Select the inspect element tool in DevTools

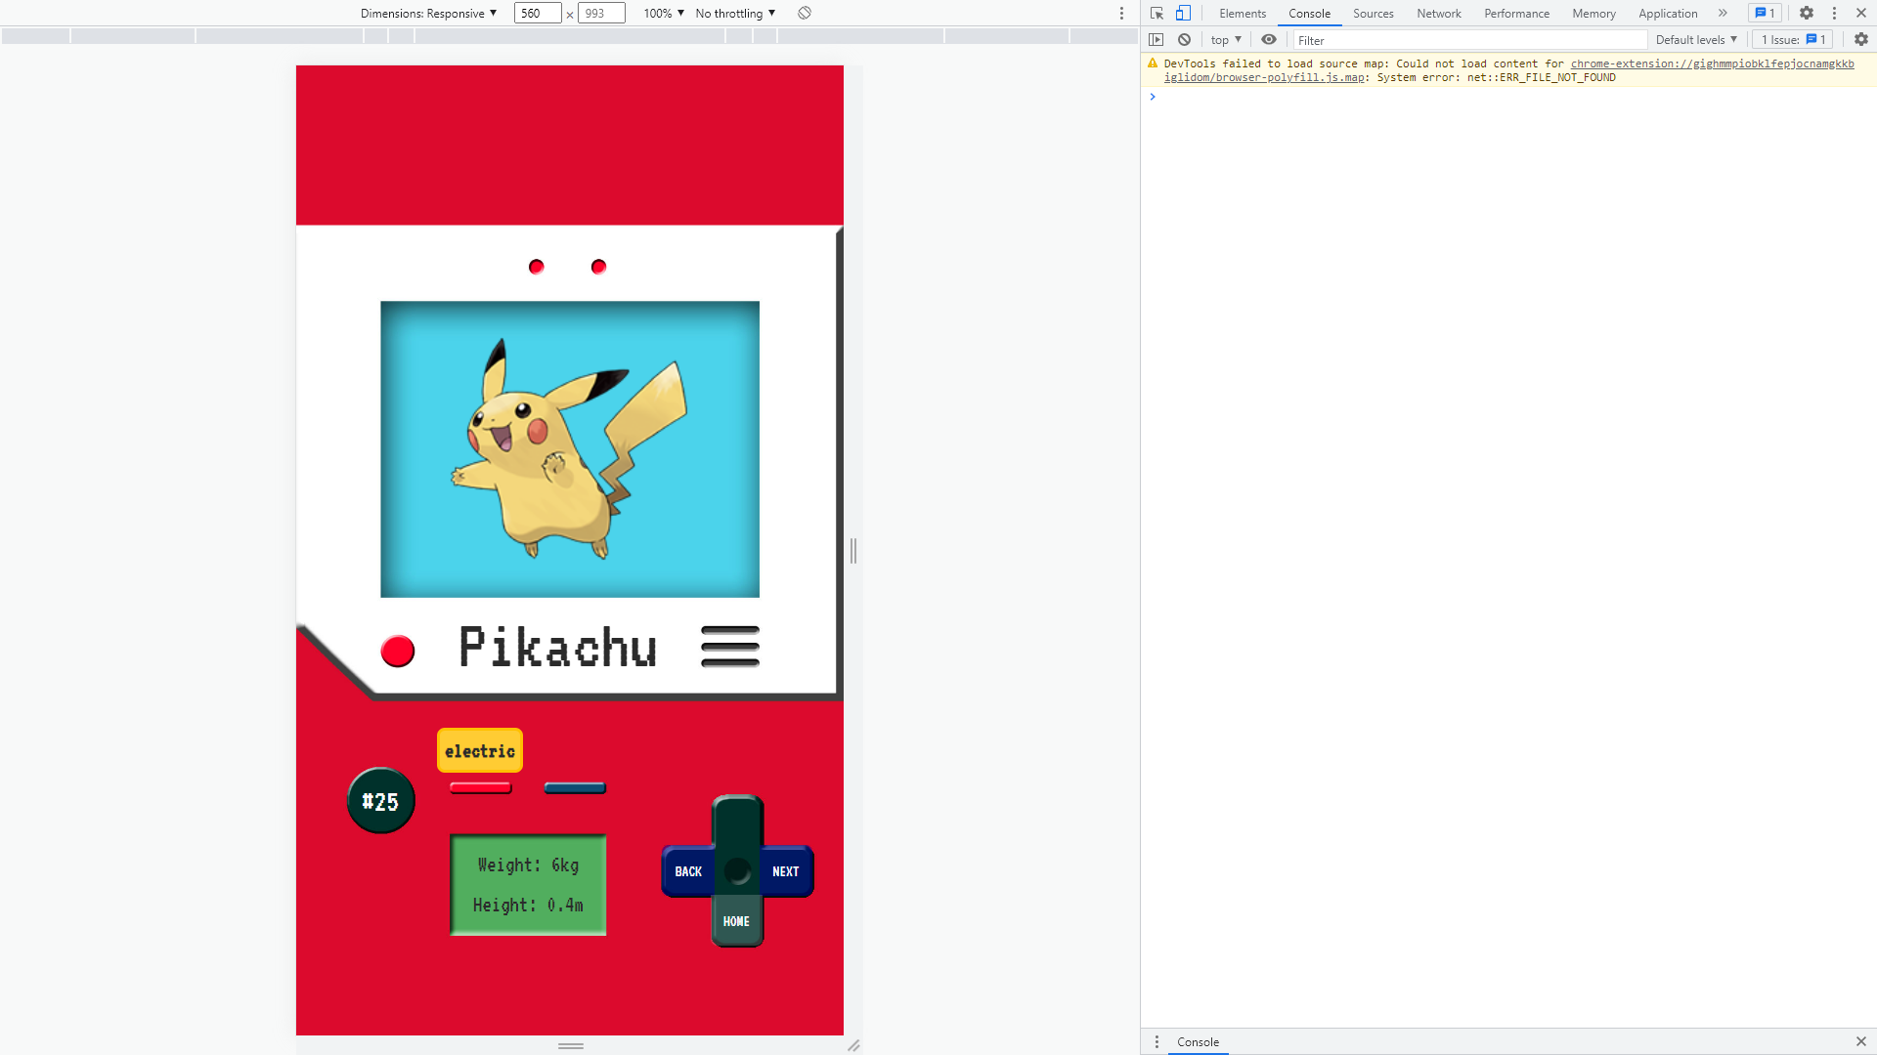[1157, 13]
